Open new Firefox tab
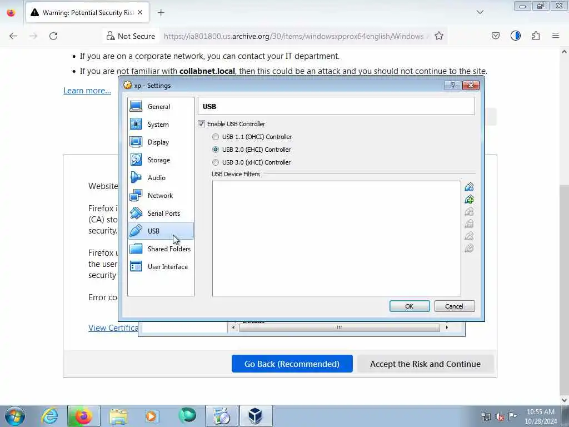Screen dimensions: 569x427 [161, 13]
